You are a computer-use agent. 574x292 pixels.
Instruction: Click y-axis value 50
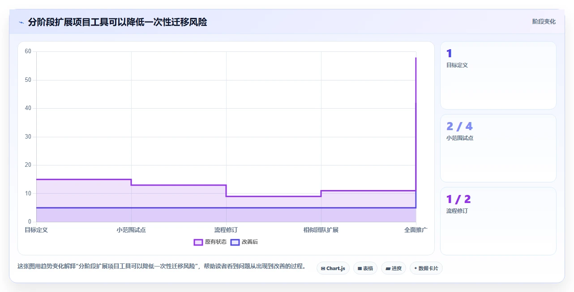[28, 80]
